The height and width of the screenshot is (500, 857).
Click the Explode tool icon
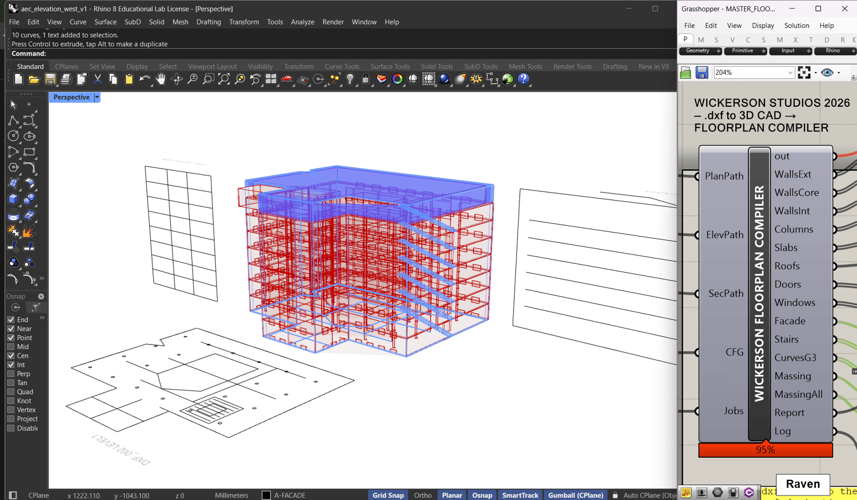click(29, 231)
